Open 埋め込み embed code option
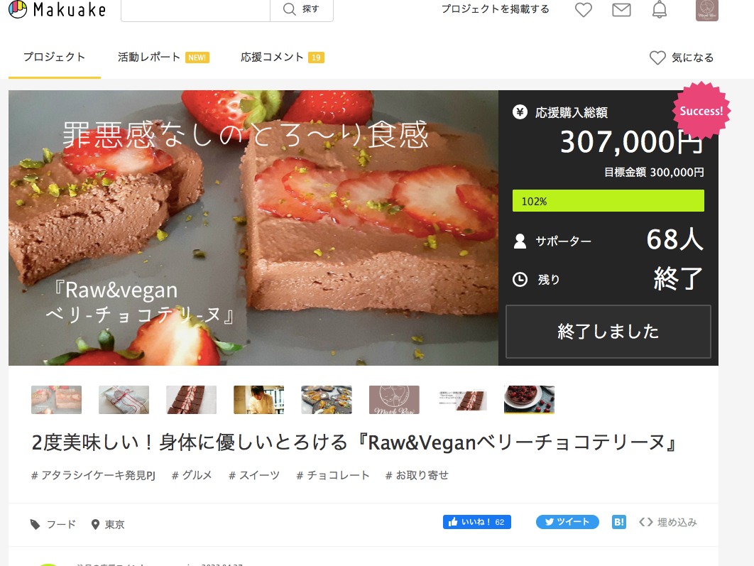The height and width of the screenshot is (566, 754). [x=668, y=522]
